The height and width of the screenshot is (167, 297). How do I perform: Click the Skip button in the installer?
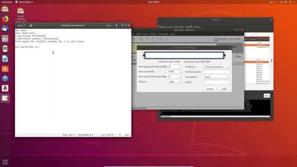[267, 96]
